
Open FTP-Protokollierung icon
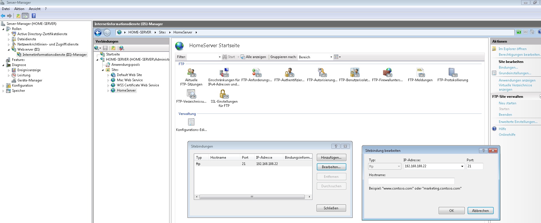[453, 72]
